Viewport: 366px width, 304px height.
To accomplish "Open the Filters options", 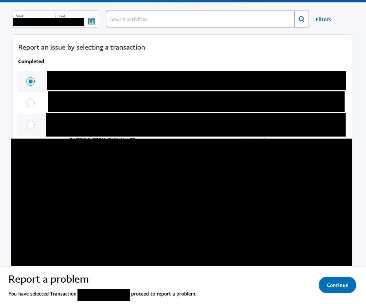I will tap(323, 19).
